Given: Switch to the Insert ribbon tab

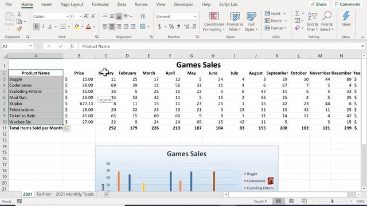Looking at the screenshot, I should (x=46, y=5).
